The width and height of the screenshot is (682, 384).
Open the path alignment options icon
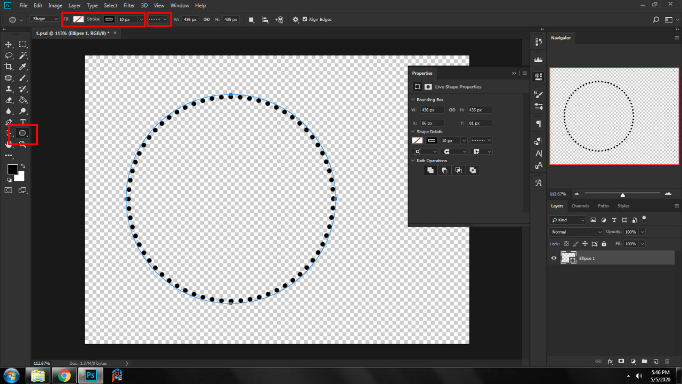[265, 19]
